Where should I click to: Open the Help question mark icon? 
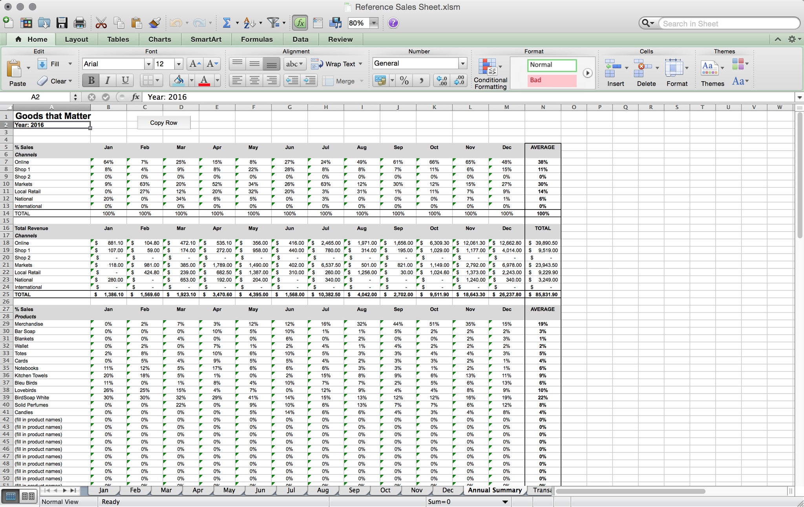click(393, 23)
